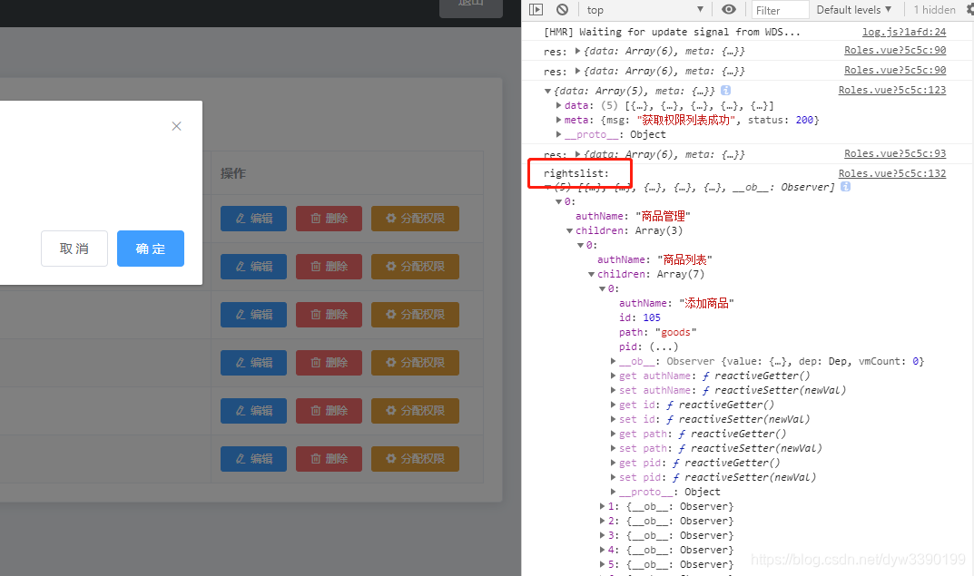The height and width of the screenshot is (576, 974).
Task: Open the Default levels dropdown
Action: 854,9
